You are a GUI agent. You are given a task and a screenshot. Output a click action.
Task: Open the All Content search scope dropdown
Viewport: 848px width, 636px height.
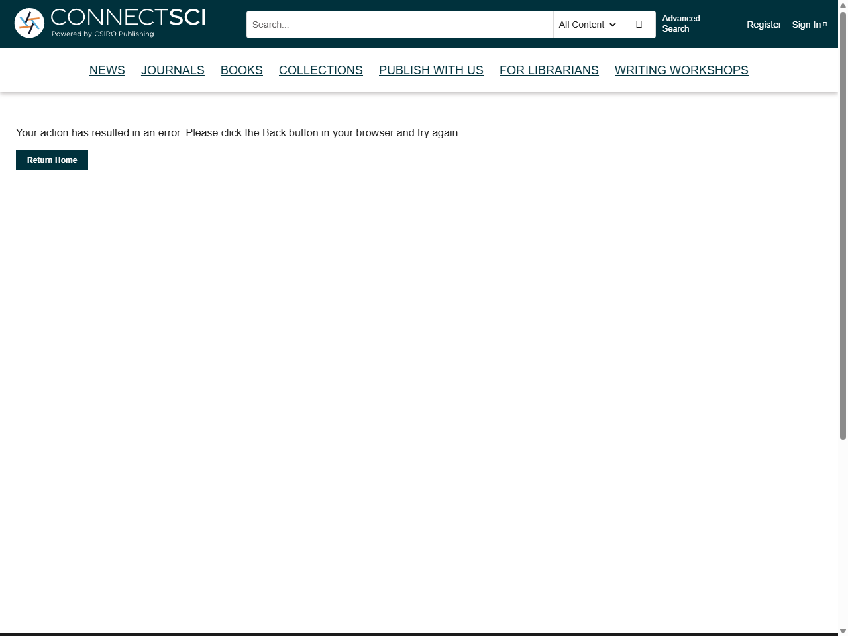[x=588, y=25]
